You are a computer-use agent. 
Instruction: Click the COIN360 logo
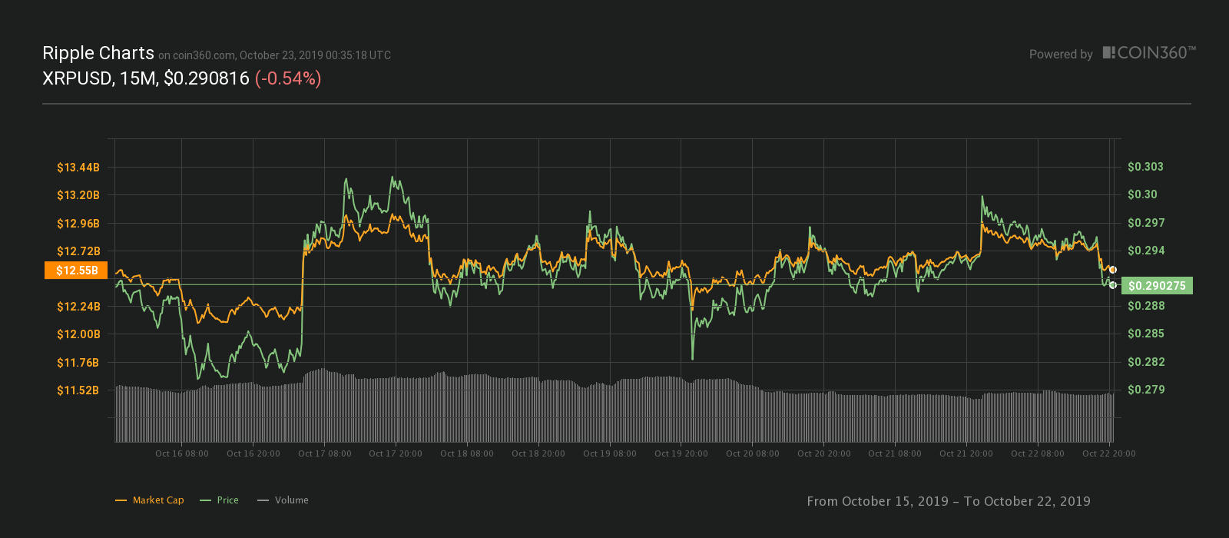click(x=1149, y=53)
